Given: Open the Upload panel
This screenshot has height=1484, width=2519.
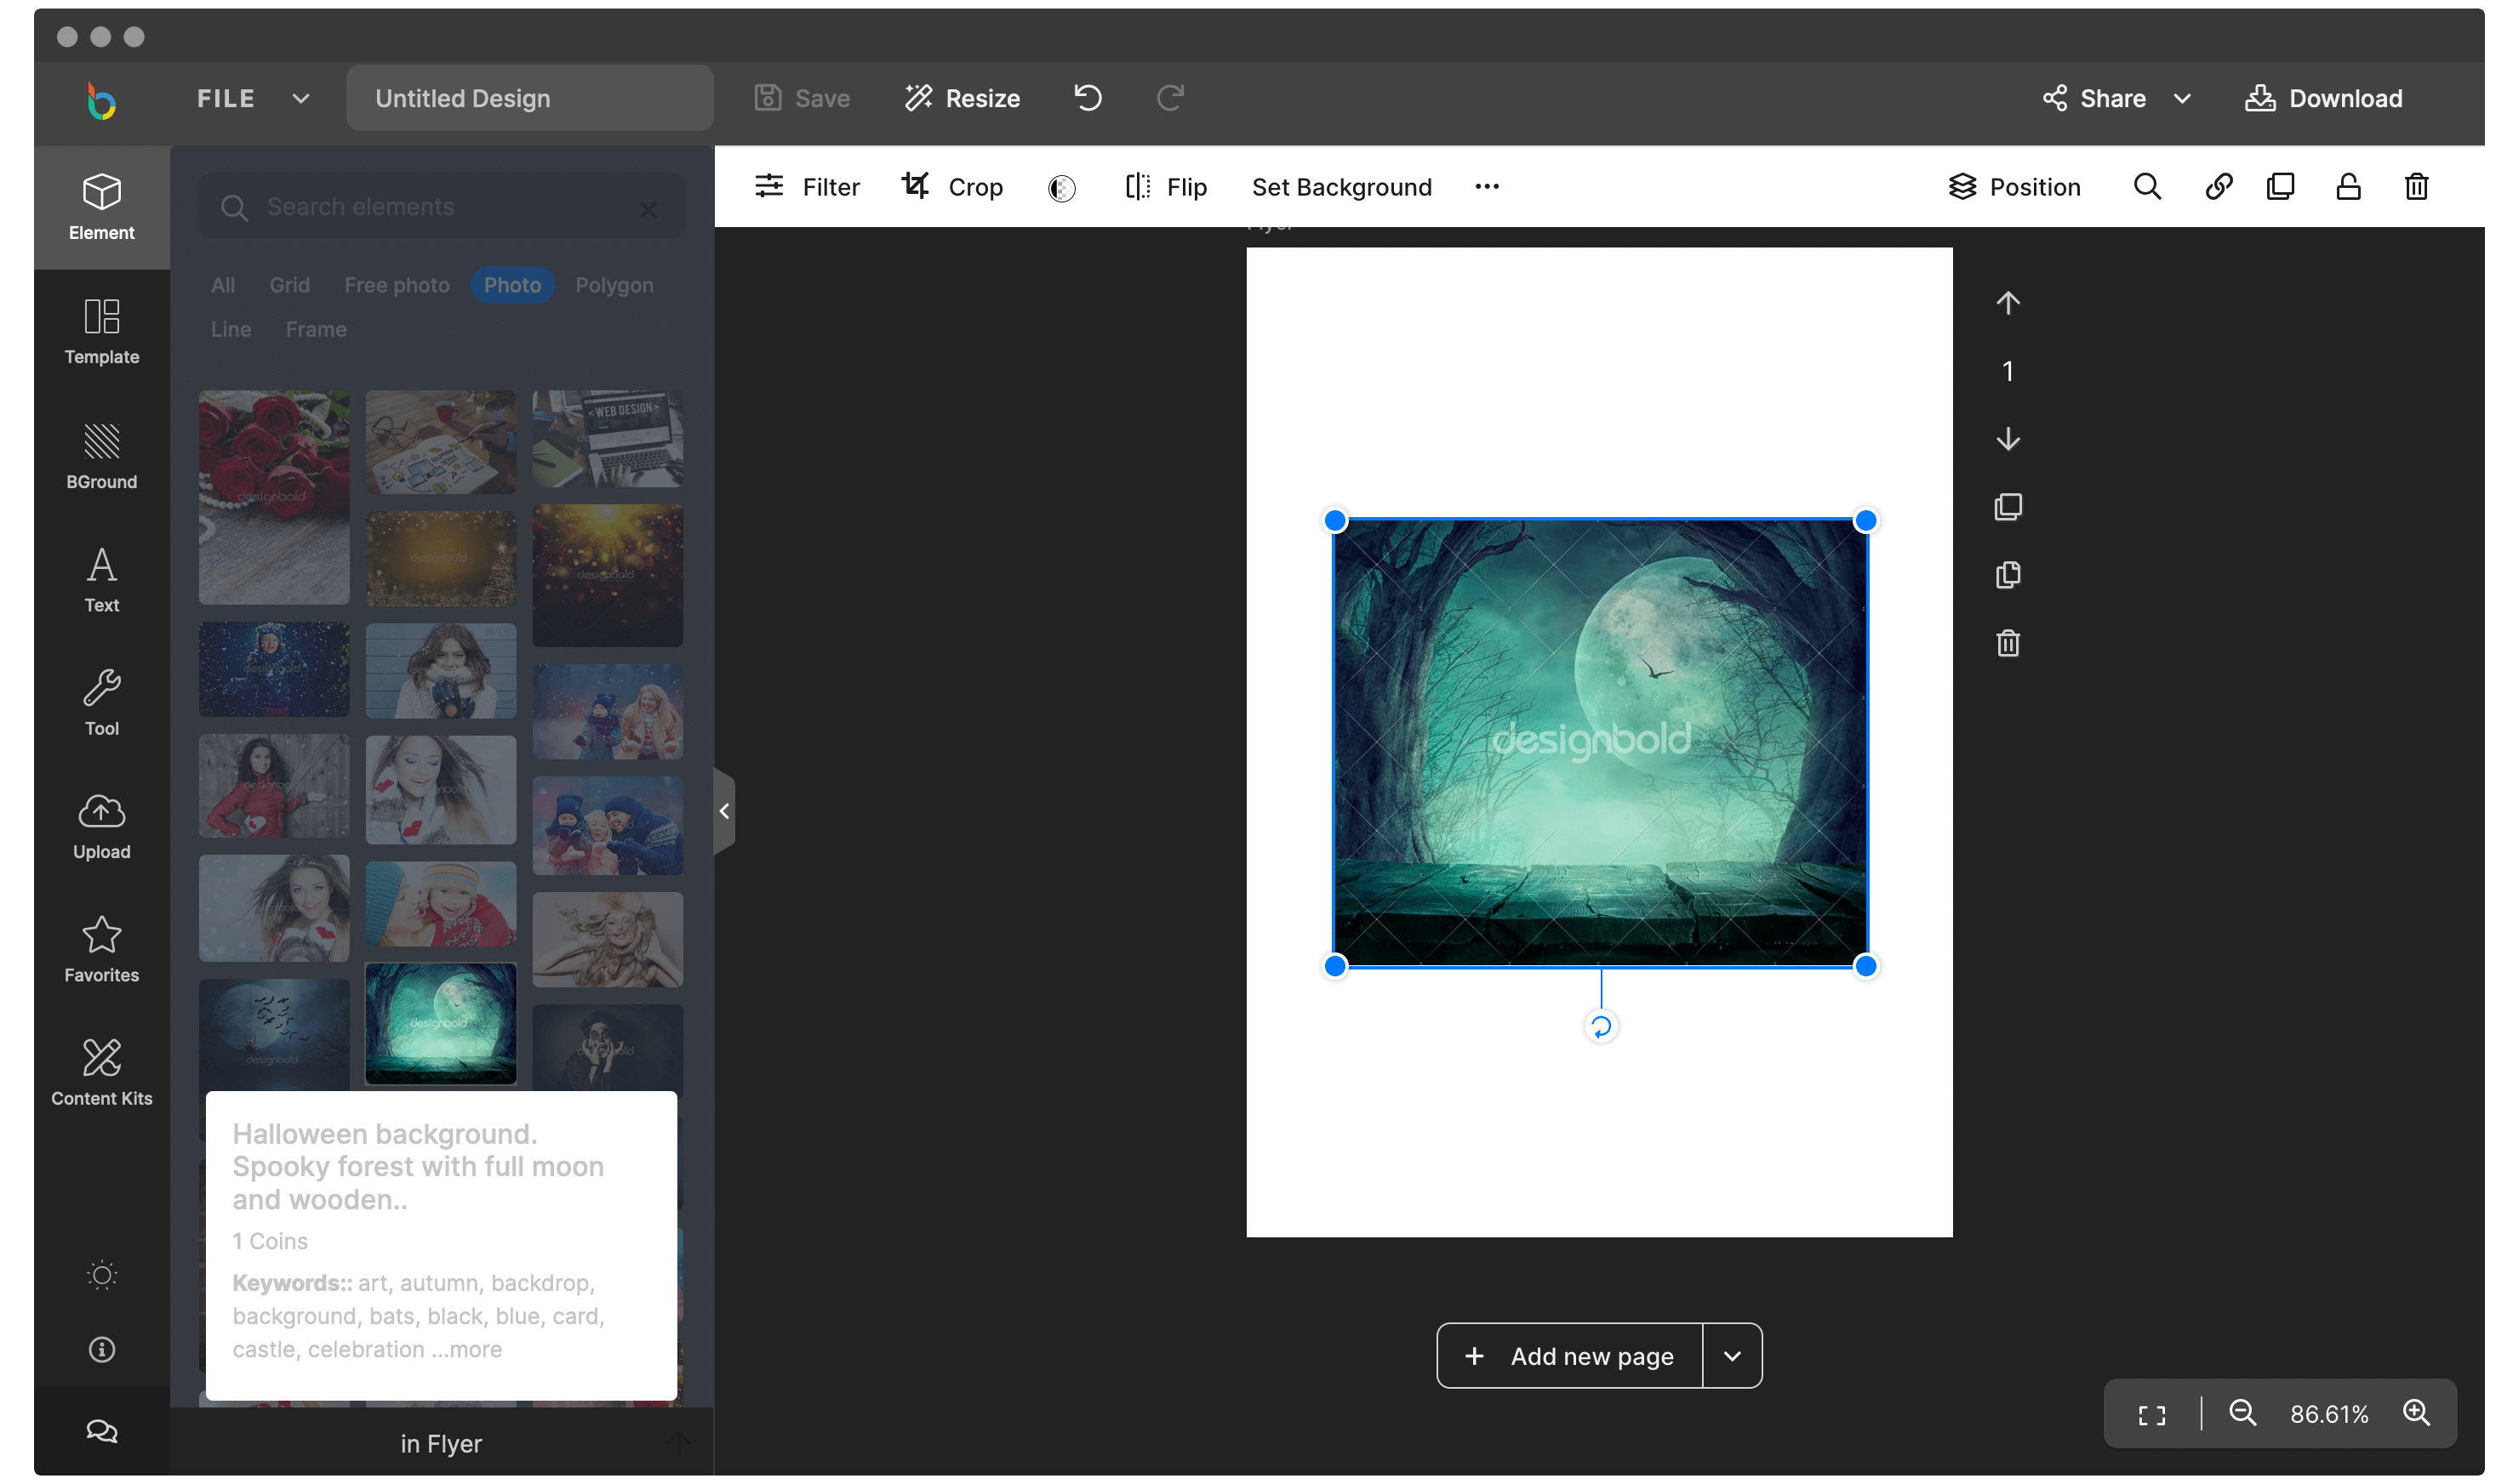Looking at the screenshot, I should point(102,827).
